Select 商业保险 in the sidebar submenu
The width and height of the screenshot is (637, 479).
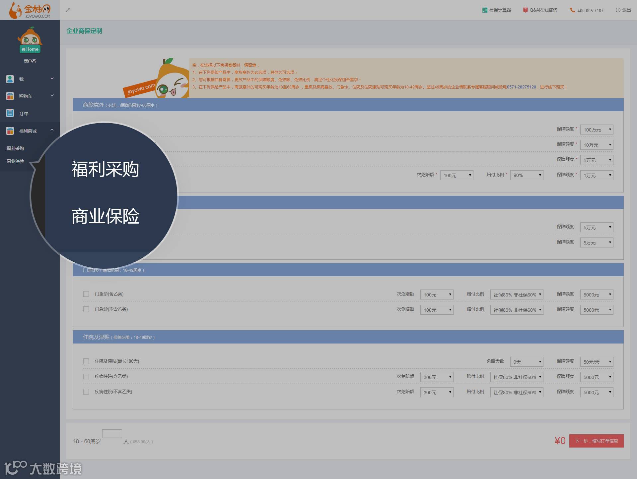coord(15,161)
